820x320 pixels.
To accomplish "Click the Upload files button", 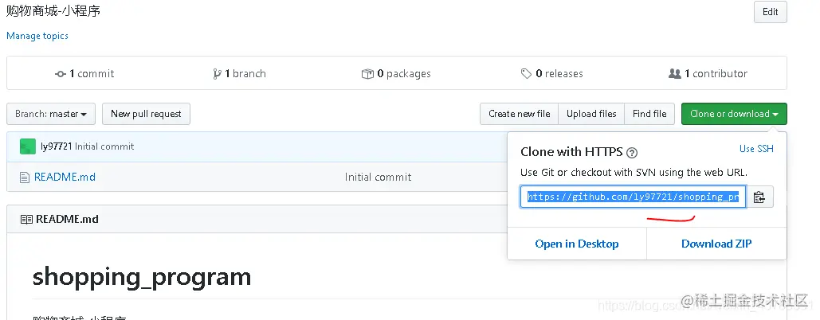I will (591, 114).
